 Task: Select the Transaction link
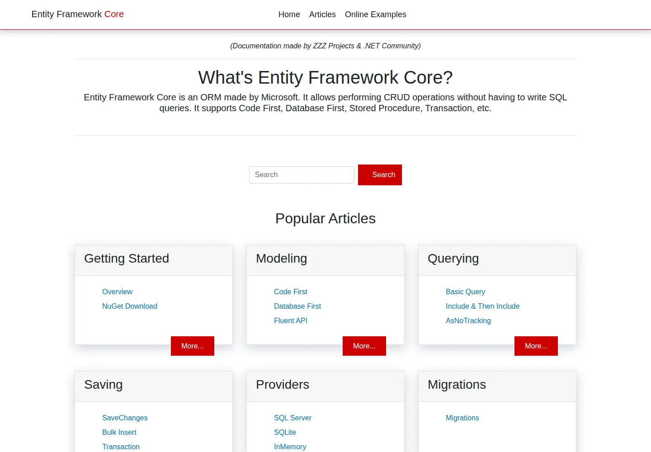(x=121, y=447)
